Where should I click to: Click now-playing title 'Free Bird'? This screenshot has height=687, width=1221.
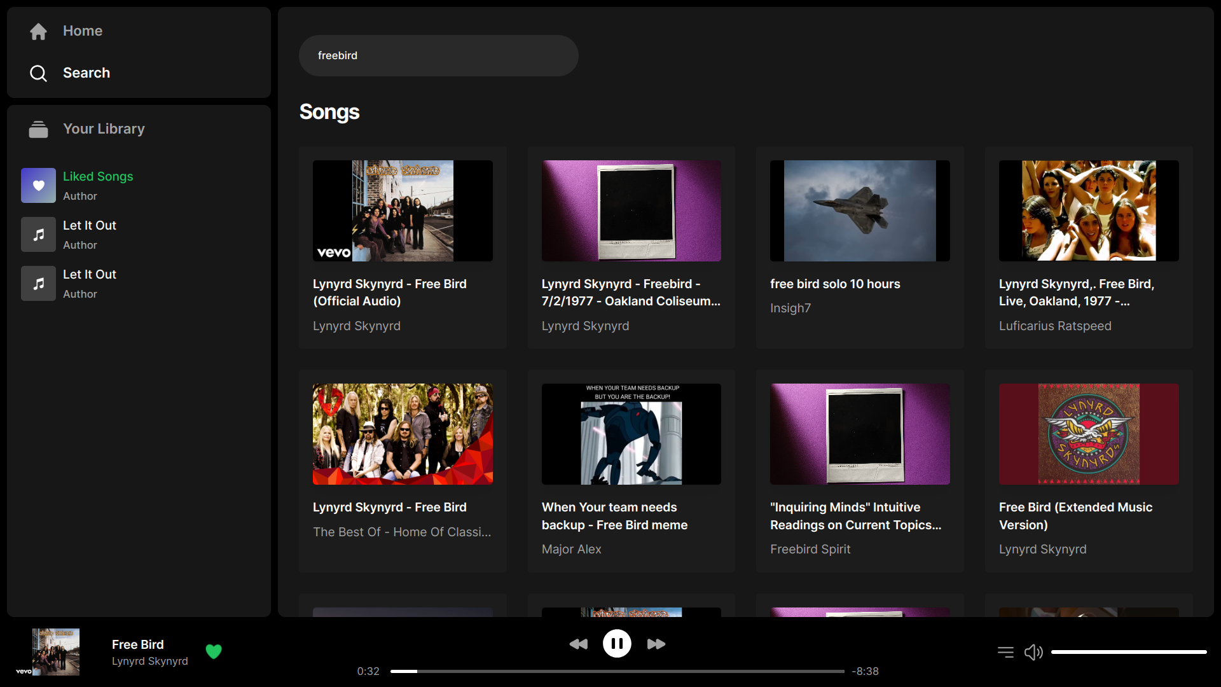click(137, 645)
